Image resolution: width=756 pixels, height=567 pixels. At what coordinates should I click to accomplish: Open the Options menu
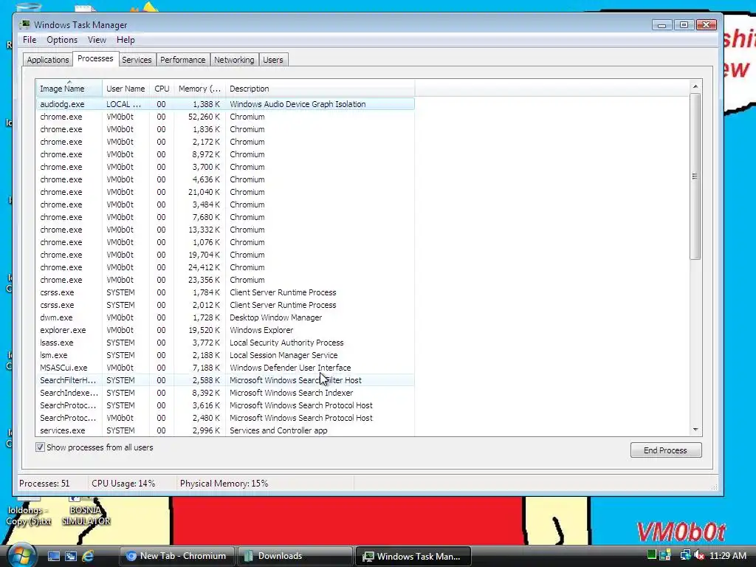click(x=62, y=40)
